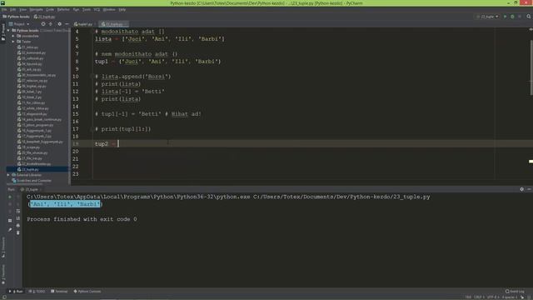Click the editor vertical scrollbar
533x300 pixels.
(x=531, y=68)
